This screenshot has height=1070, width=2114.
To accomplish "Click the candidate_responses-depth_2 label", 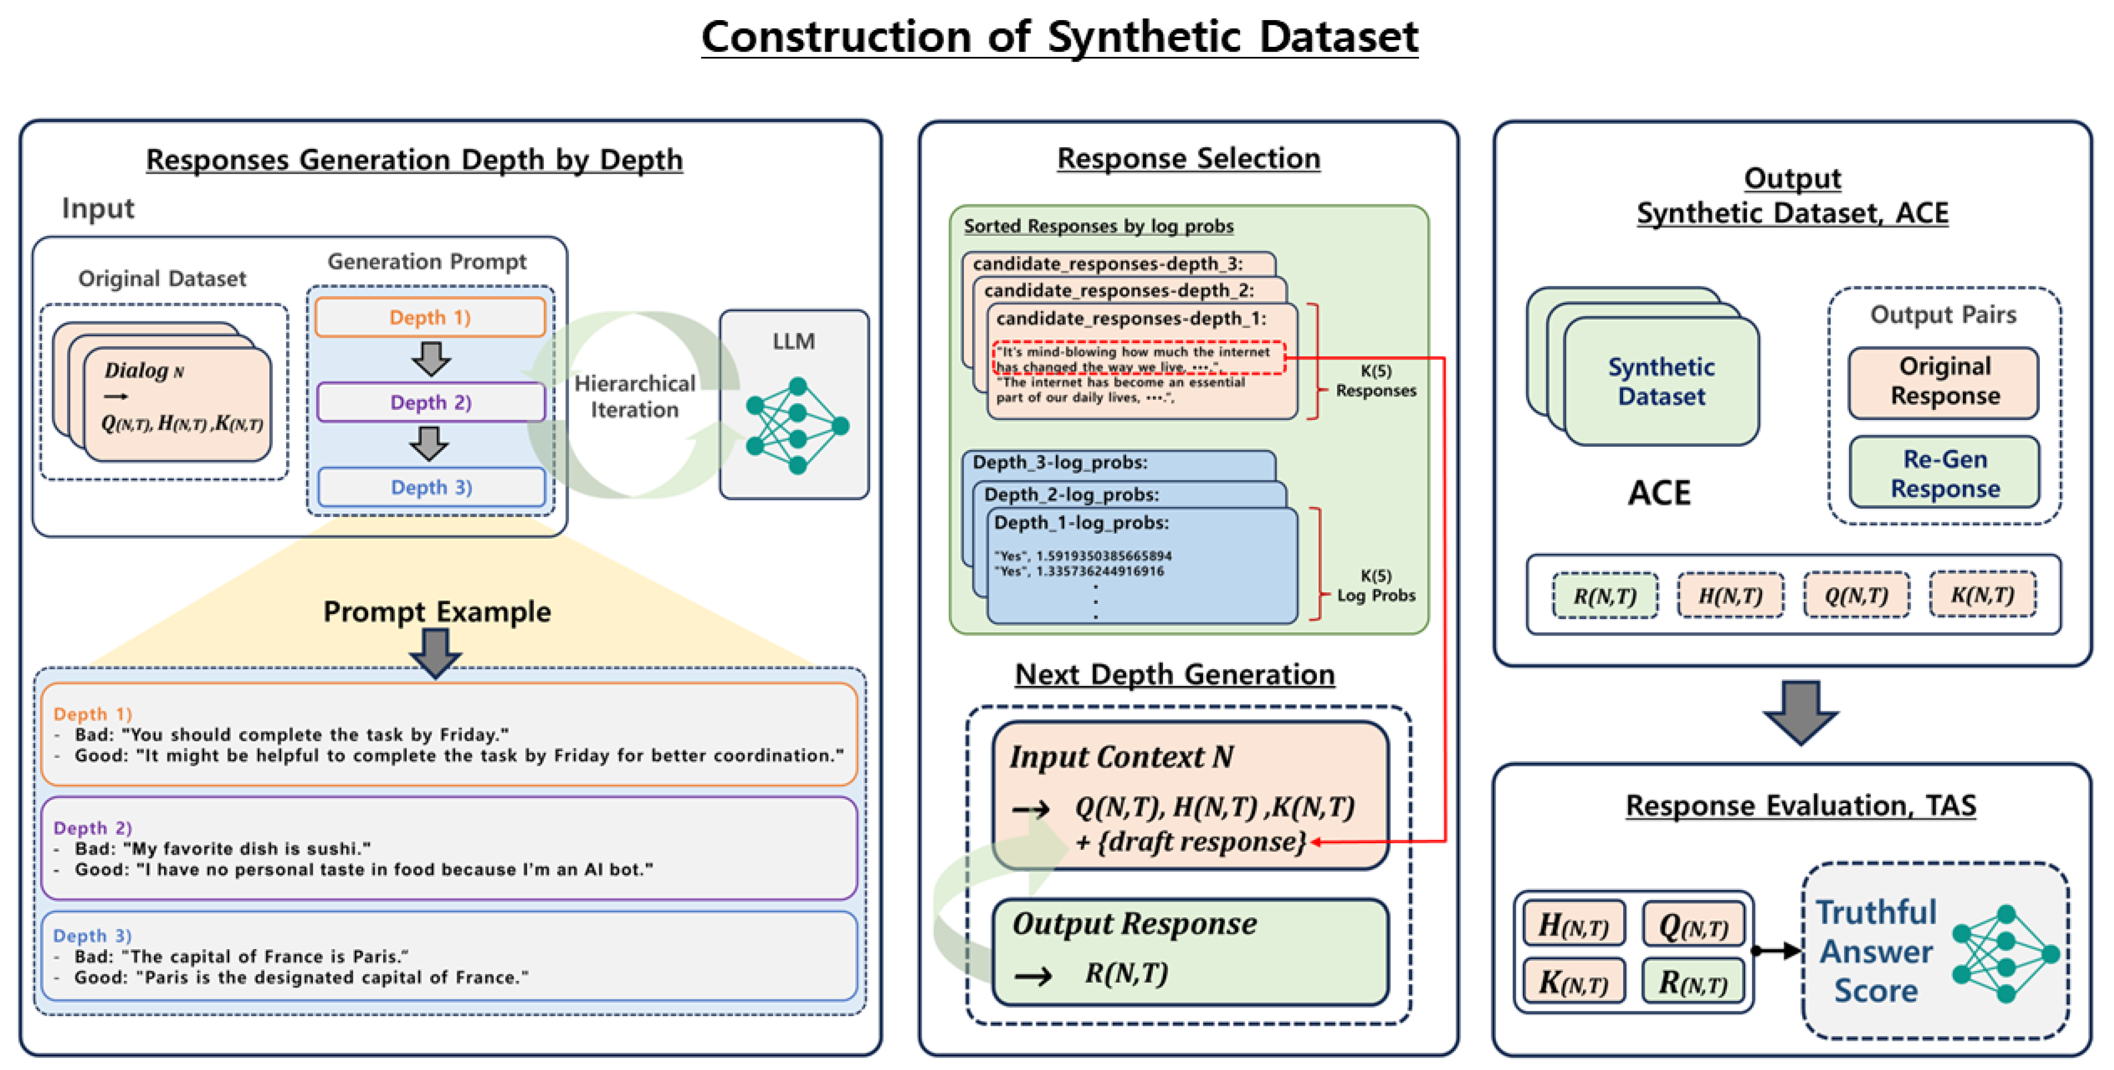I will (x=1118, y=290).
